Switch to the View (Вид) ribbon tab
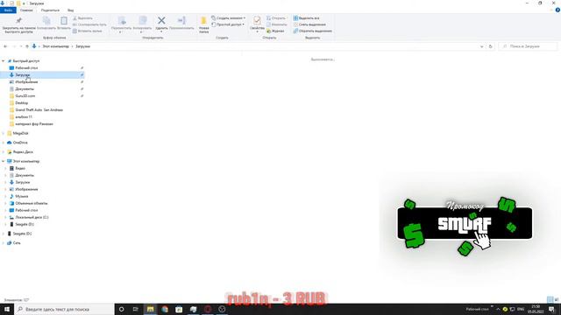The width and height of the screenshot is (561, 315). tap(70, 10)
